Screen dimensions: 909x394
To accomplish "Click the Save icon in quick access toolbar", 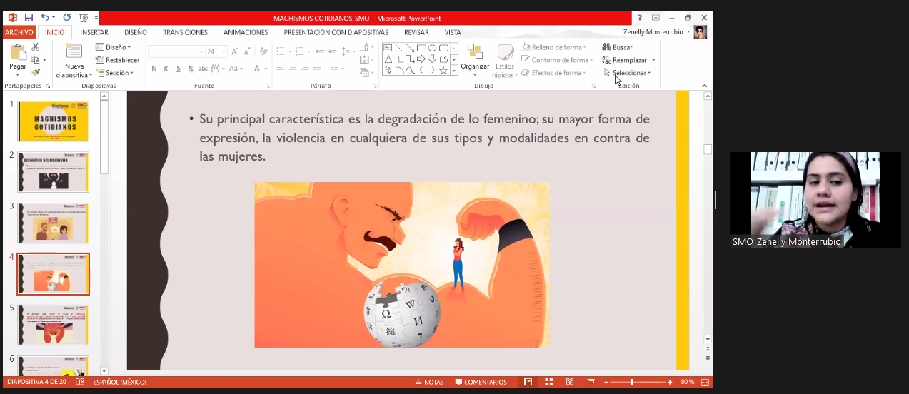I will [29, 17].
